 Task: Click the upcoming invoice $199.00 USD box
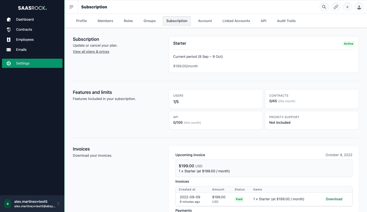pyautogui.click(x=264, y=168)
